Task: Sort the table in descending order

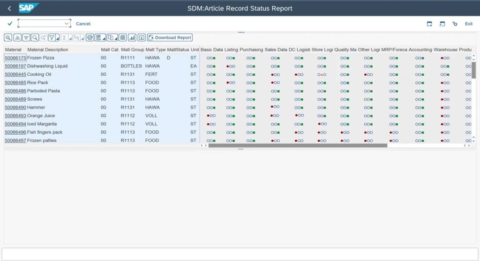Action: [x=26, y=37]
